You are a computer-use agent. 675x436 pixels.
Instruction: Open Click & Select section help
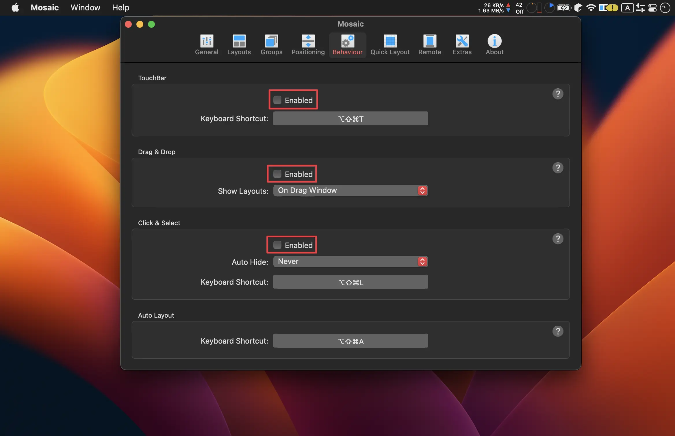(558, 239)
